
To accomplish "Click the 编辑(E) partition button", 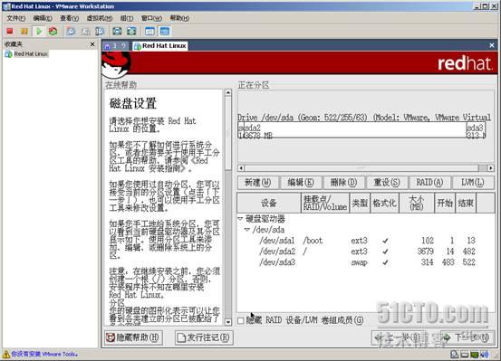I will point(301,183).
